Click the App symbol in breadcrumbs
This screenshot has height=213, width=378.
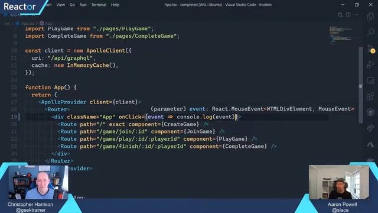click(48, 24)
